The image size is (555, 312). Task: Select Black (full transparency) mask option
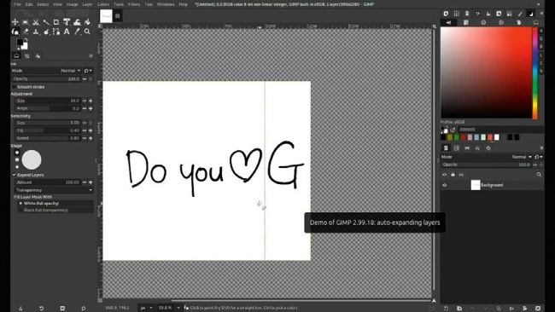coord(45,211)
